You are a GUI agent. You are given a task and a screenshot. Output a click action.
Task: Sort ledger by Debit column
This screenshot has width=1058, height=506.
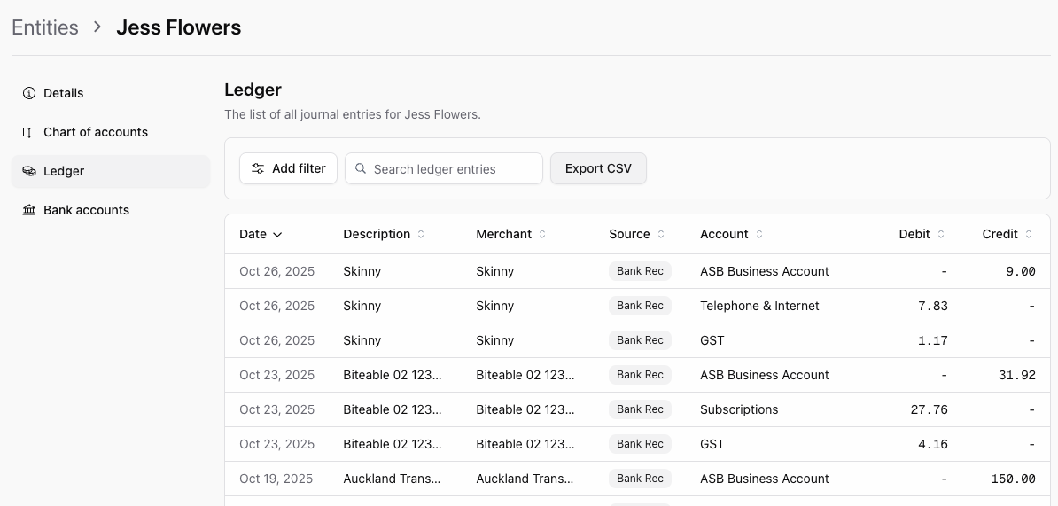click(941, 235)
